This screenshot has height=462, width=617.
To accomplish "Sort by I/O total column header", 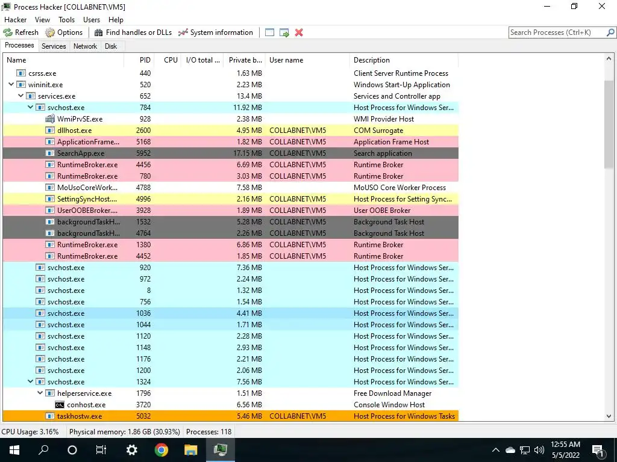I will point(202,60).
